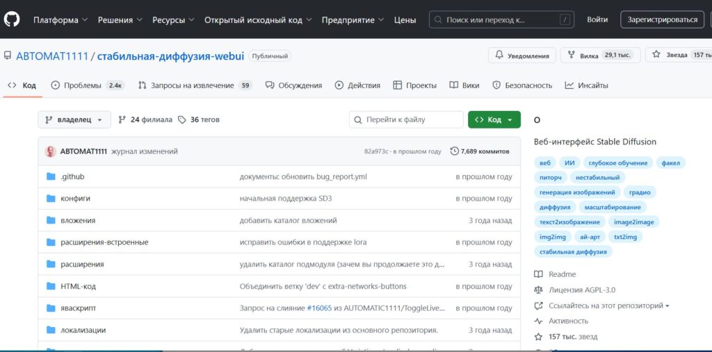Click the branch icon for 24 филиала

coord(122,119)
